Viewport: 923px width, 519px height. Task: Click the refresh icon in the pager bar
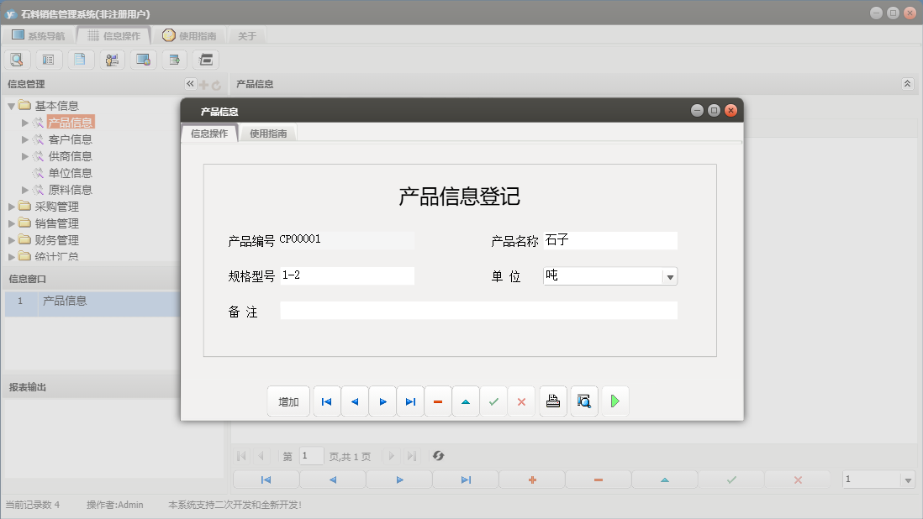click(437, 456)
